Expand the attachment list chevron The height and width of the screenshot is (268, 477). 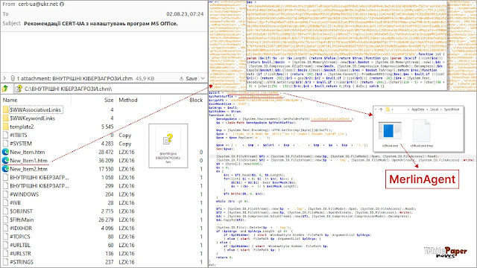[x=4, y=78]
